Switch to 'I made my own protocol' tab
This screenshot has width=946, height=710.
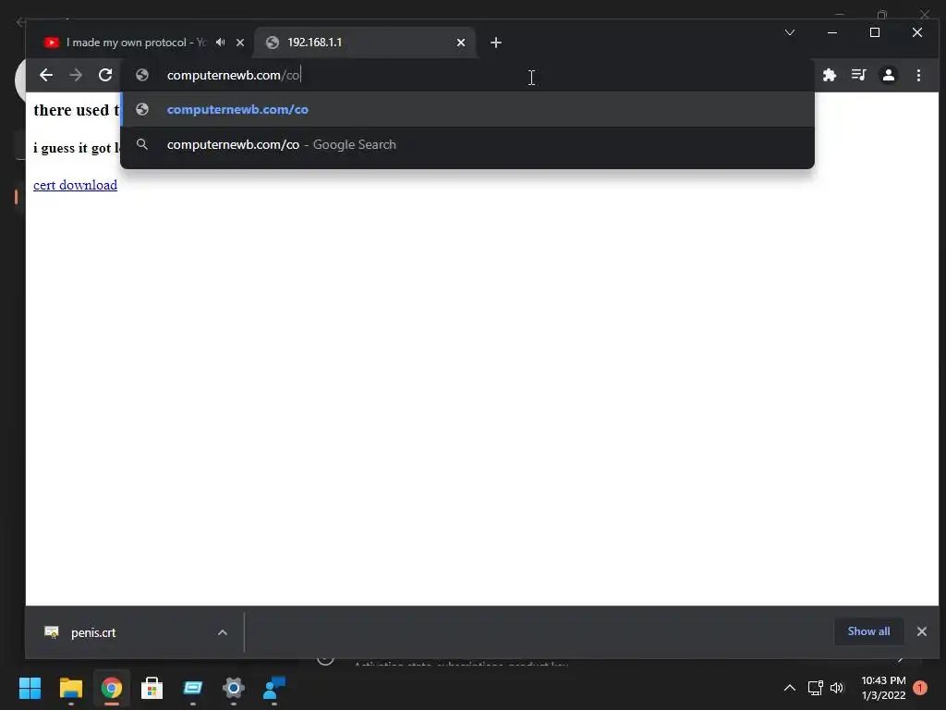pyautogui.click(x=140, y=43)
